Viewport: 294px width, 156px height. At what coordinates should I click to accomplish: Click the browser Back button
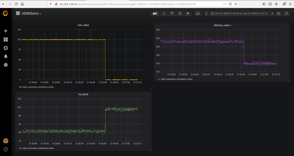click(x=4, y=4)
